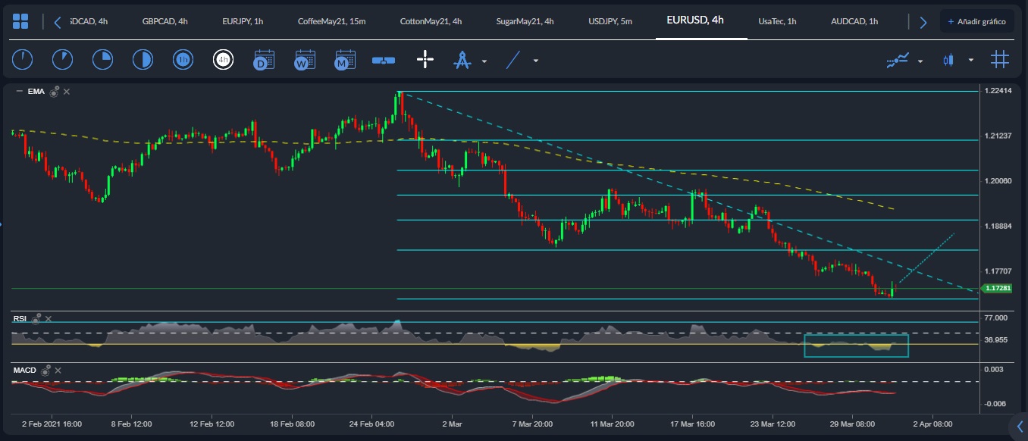Click the MACD 0.003 axis value

(994, 369)
